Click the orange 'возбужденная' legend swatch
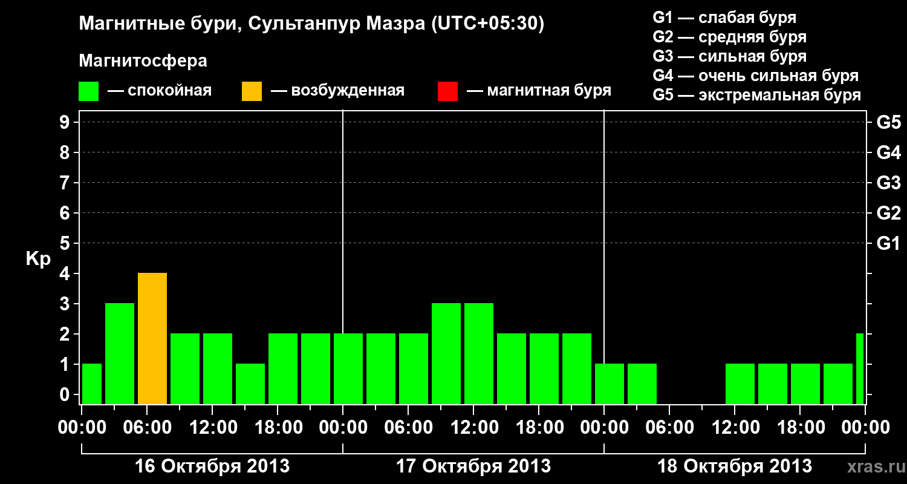Screen dimensions: 907x484 pos(252,91)
